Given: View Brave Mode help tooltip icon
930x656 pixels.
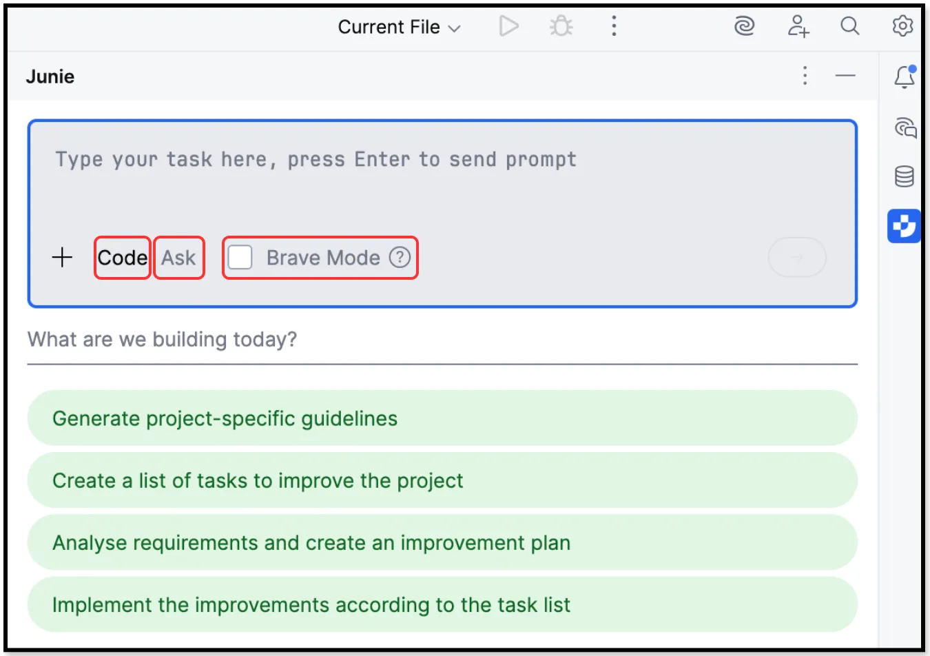Looking at the screenshot, I should (x=400, y=257).
